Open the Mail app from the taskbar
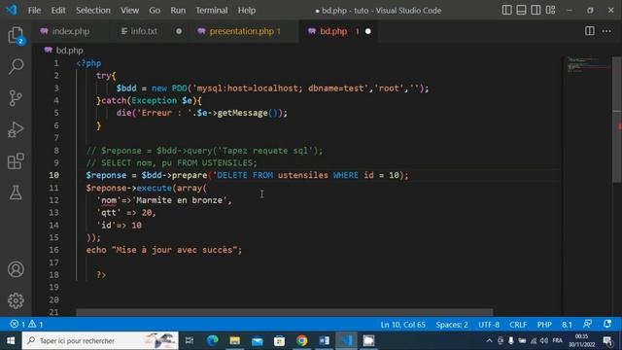 pyautogui.click(x=257, y=340)
